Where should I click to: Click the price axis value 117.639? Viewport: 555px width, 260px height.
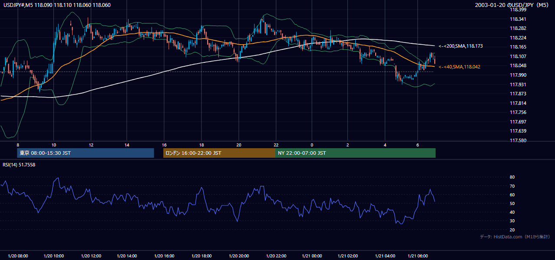click(518, 131)
